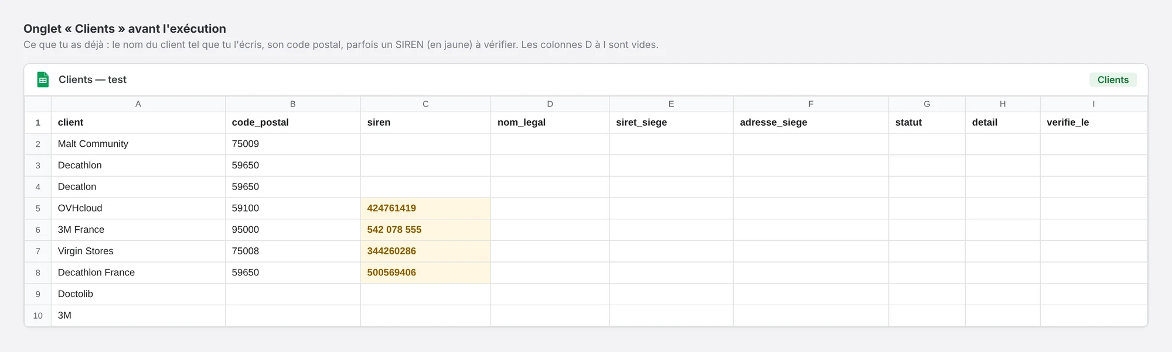Screen dimensions: 1172x352
Task: Select row number 9
Action: (38, 294)
